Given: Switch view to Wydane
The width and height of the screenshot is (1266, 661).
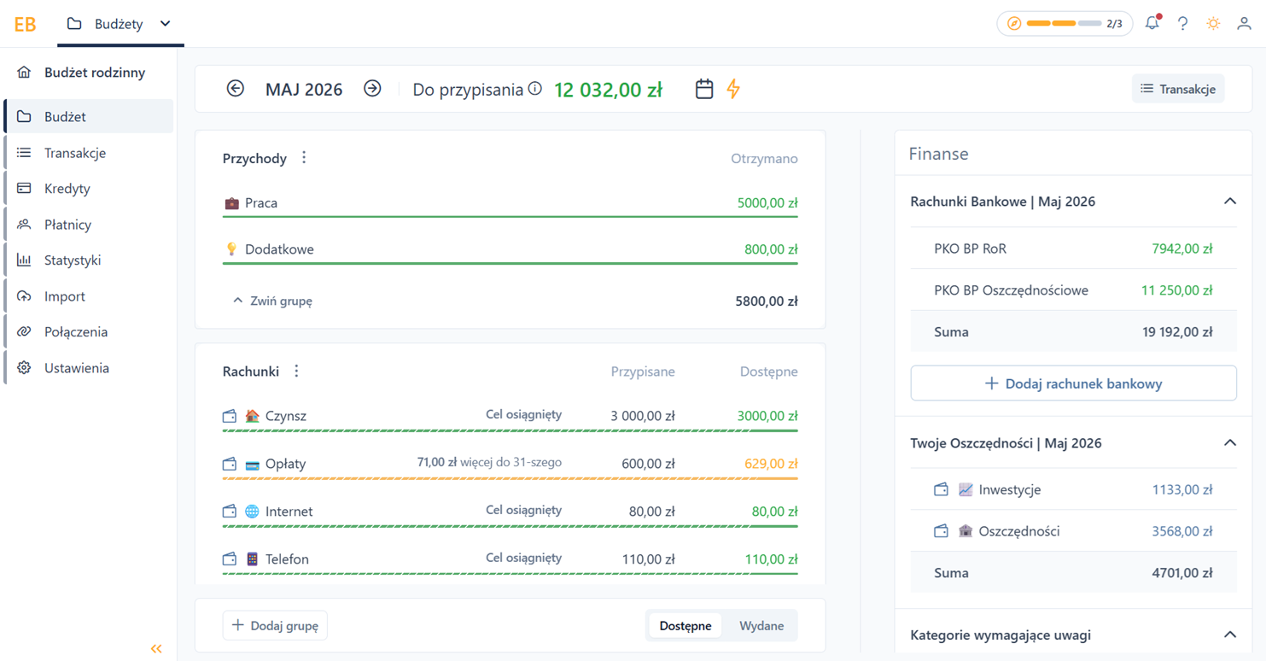Looking at the screenshot, I should tap(761, 625).
